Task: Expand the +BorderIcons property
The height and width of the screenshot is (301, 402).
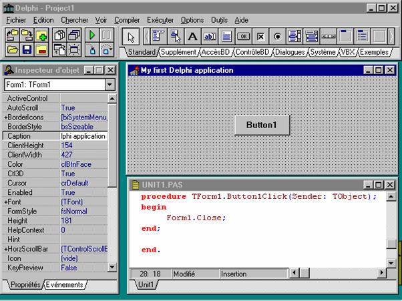Action: 5,117
